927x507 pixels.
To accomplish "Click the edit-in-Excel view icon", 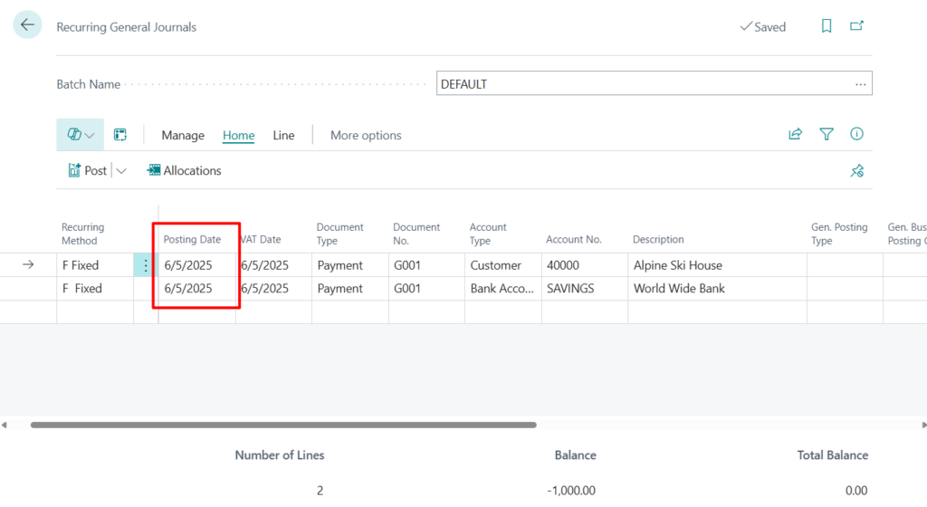I will pyautogui.click(x=119, y=135).
